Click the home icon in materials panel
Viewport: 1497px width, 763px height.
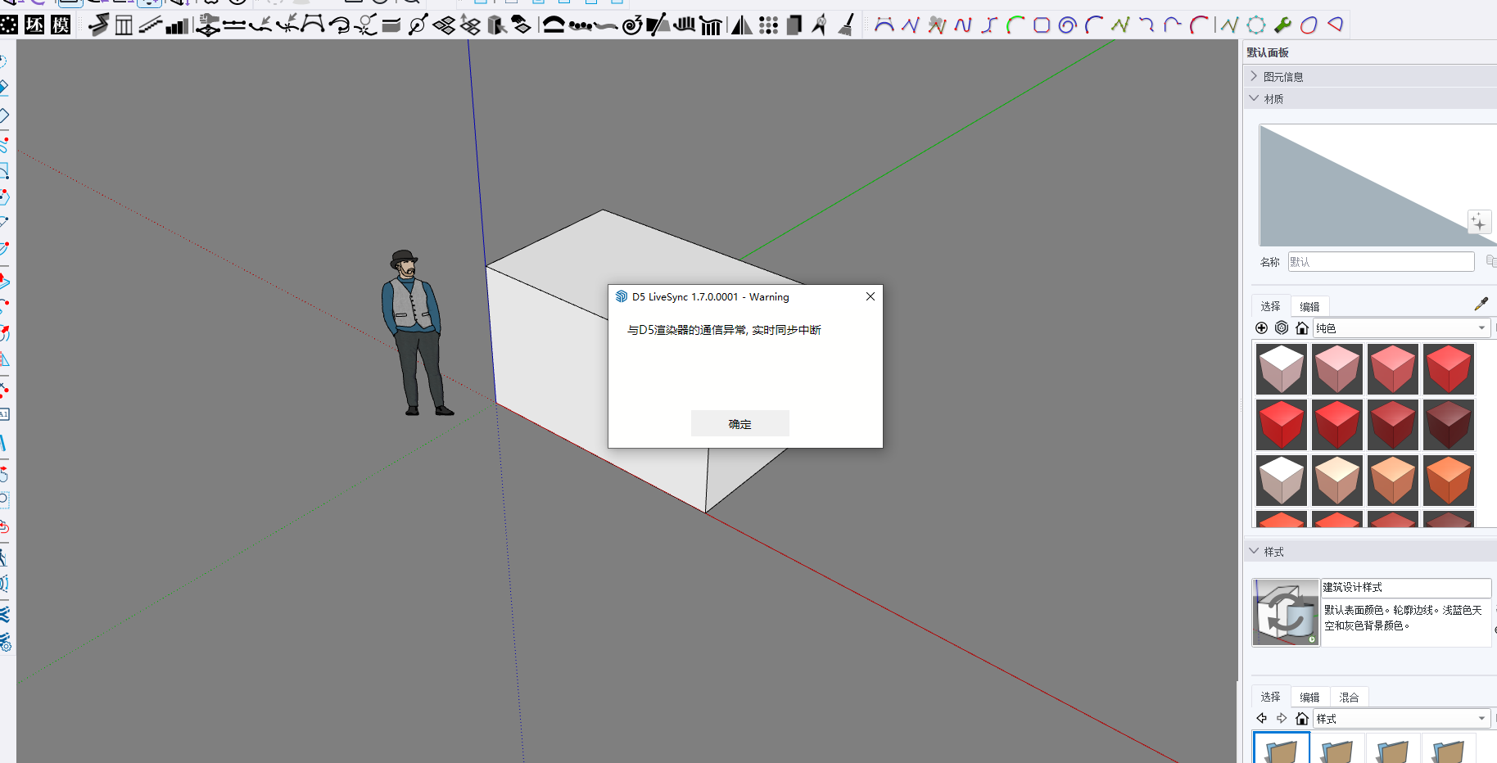point(1301,328)
